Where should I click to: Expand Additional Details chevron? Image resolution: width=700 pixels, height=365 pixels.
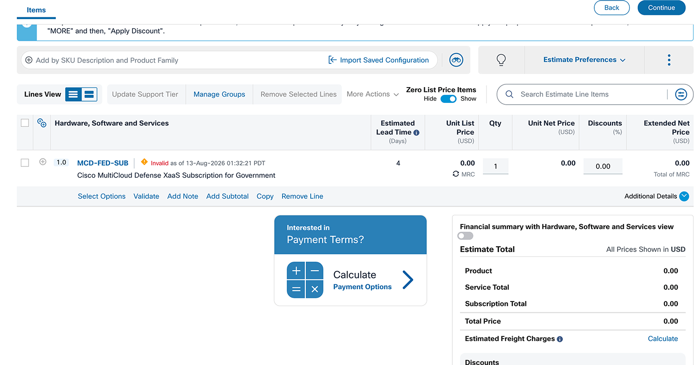(x=684, y=196)
